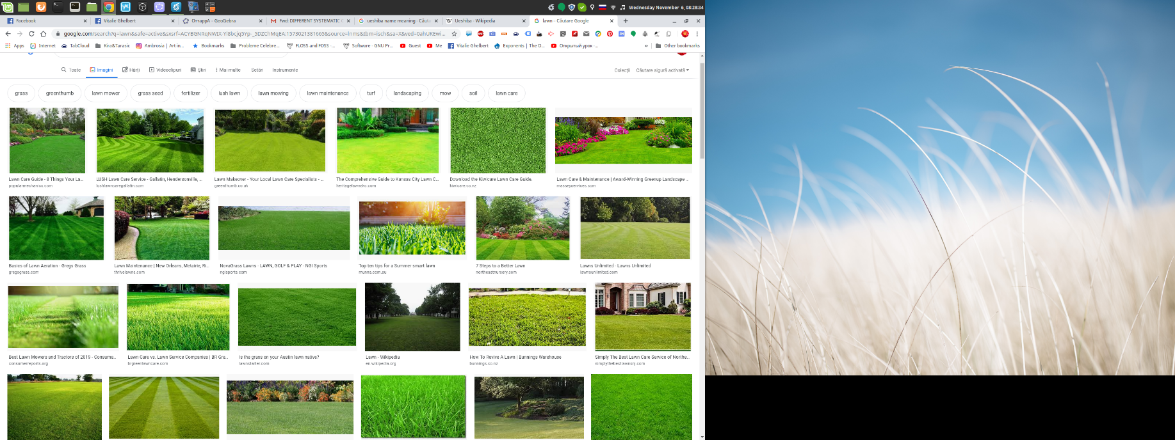Expand hidden bookmarks with the chevron

coord(646,45)
